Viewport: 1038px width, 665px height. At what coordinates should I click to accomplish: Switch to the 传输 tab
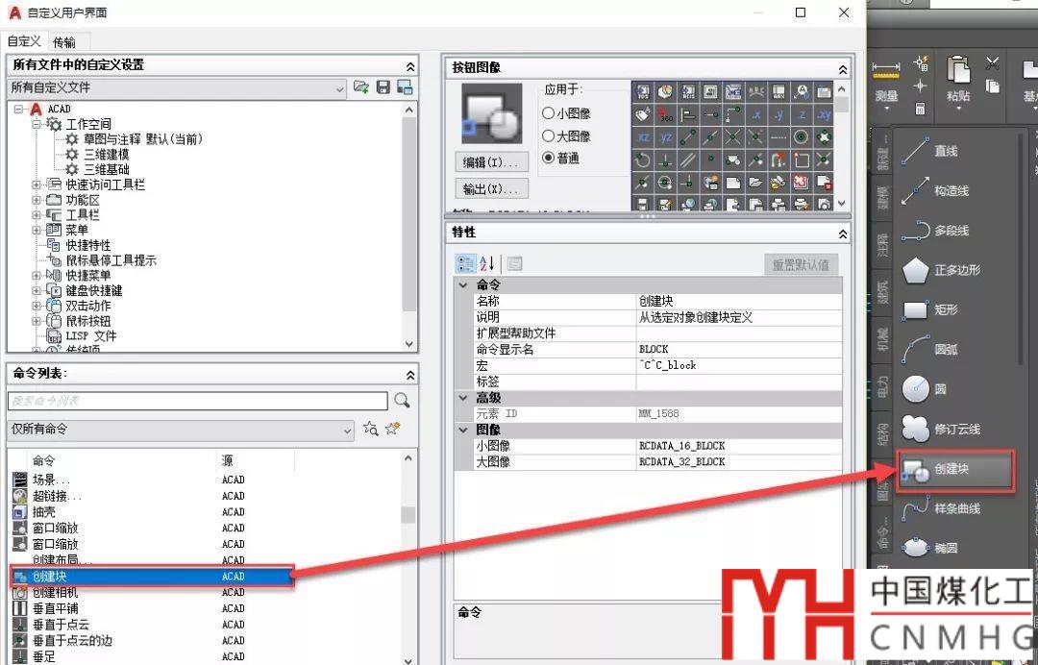64,42
